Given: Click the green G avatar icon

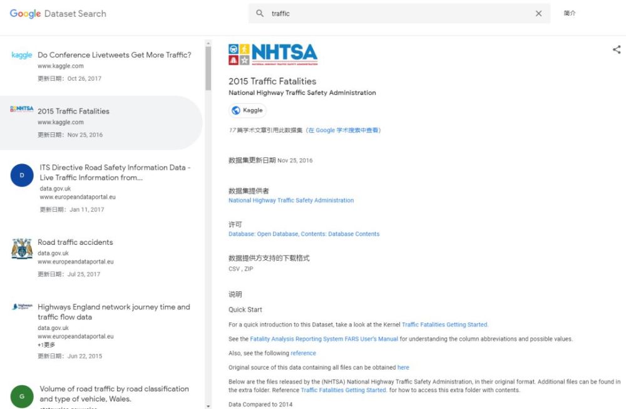Looking at the screenshot, I should 22,396.
